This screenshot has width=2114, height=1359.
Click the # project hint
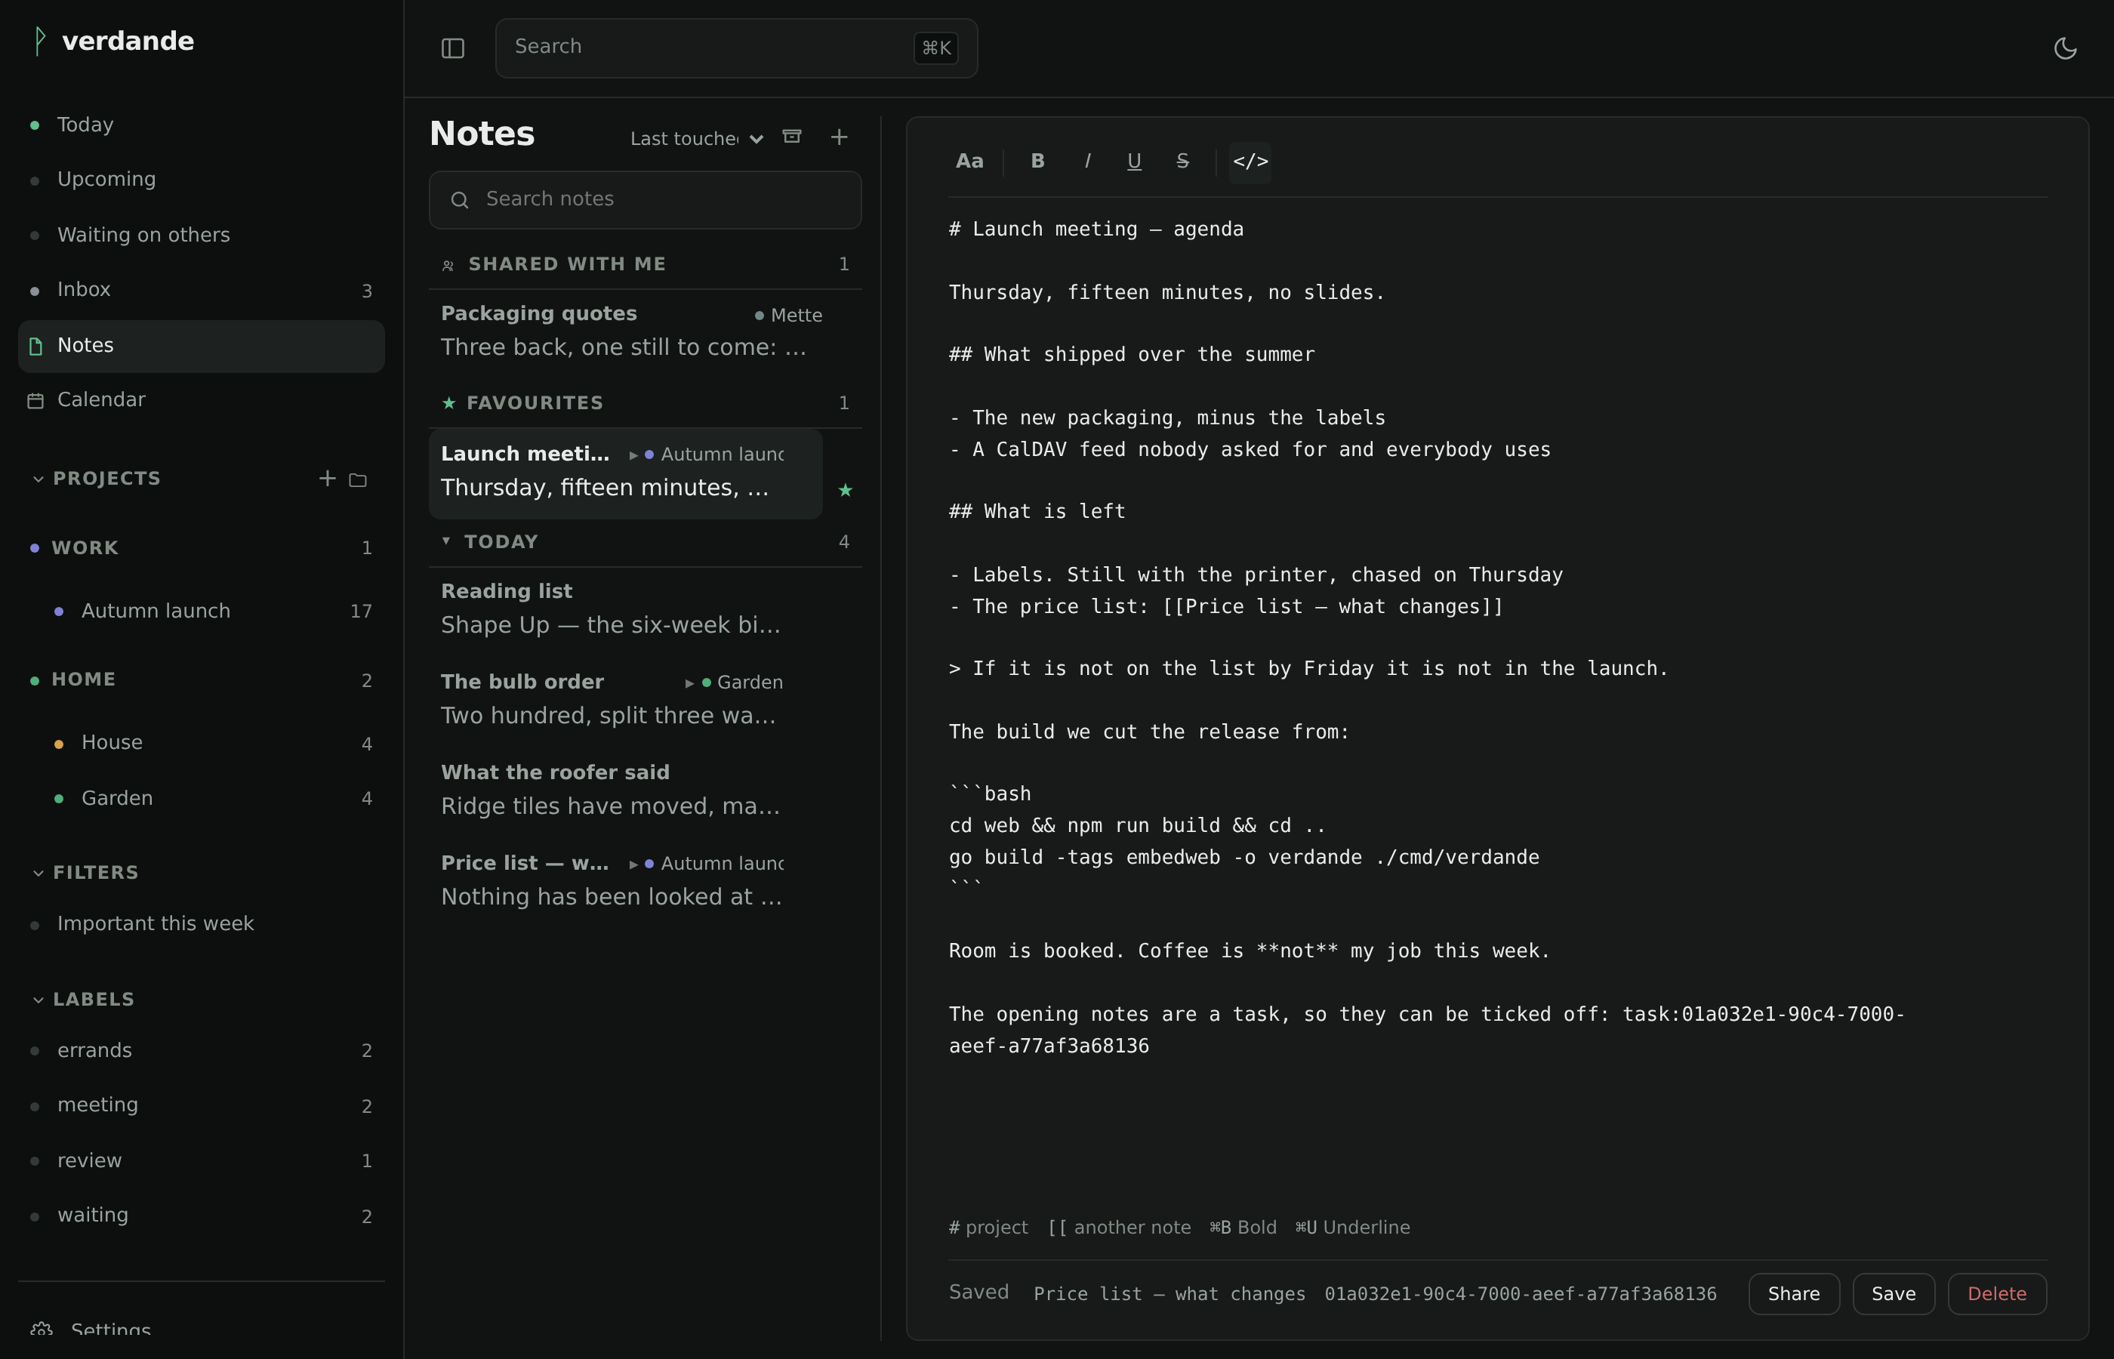click(x=988, y=1228)
